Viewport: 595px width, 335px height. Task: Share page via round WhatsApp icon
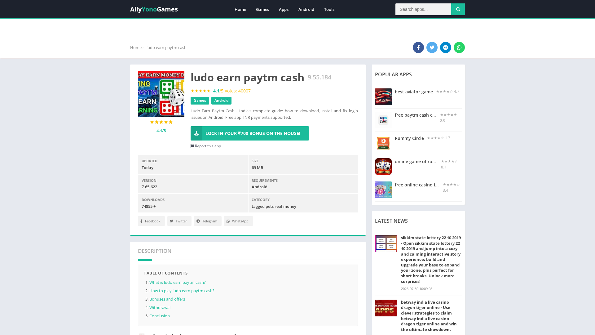pos(459,47)
